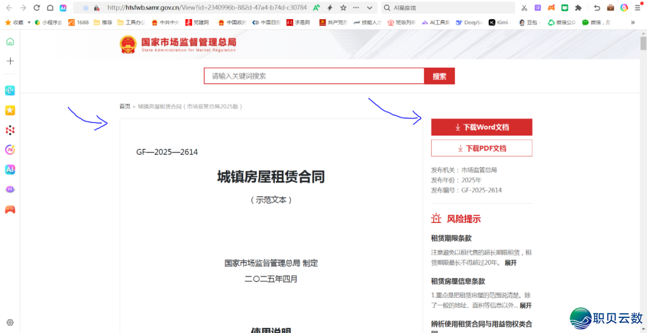Show more bookmarks with double chevron
Viewport: 647px width, 333px height.
(x=633, y=22)
